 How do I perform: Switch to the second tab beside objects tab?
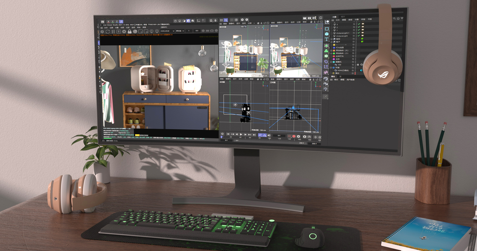[x=343, y=17]
